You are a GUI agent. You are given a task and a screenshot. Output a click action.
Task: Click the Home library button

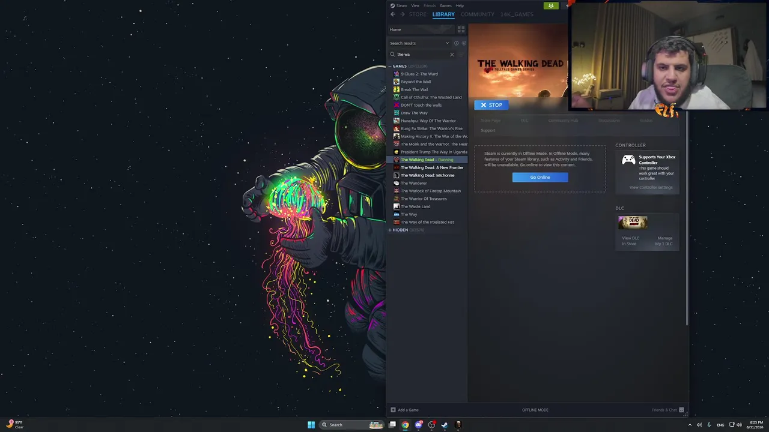coord(421,29)
